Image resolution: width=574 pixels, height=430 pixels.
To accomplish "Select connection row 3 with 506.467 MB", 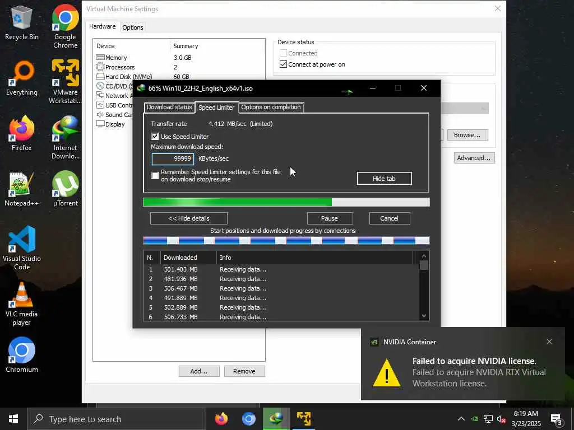I will [281, 288].
